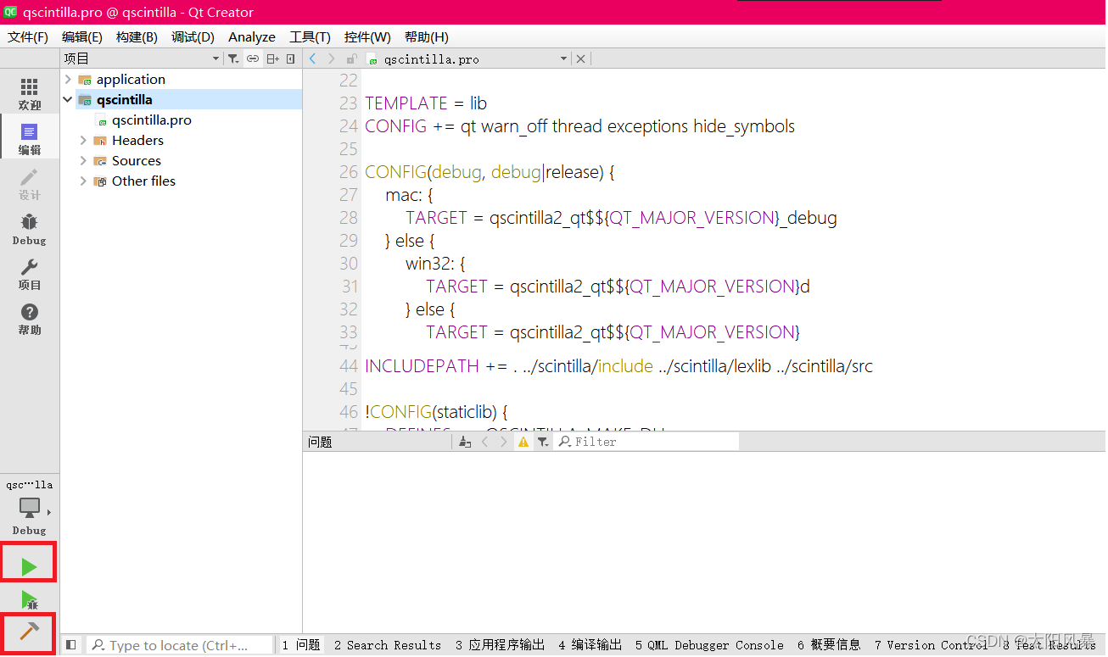1108x657 pixels.
Task: Expand the Headers folder in project tree
Action: tap(82, 140)
